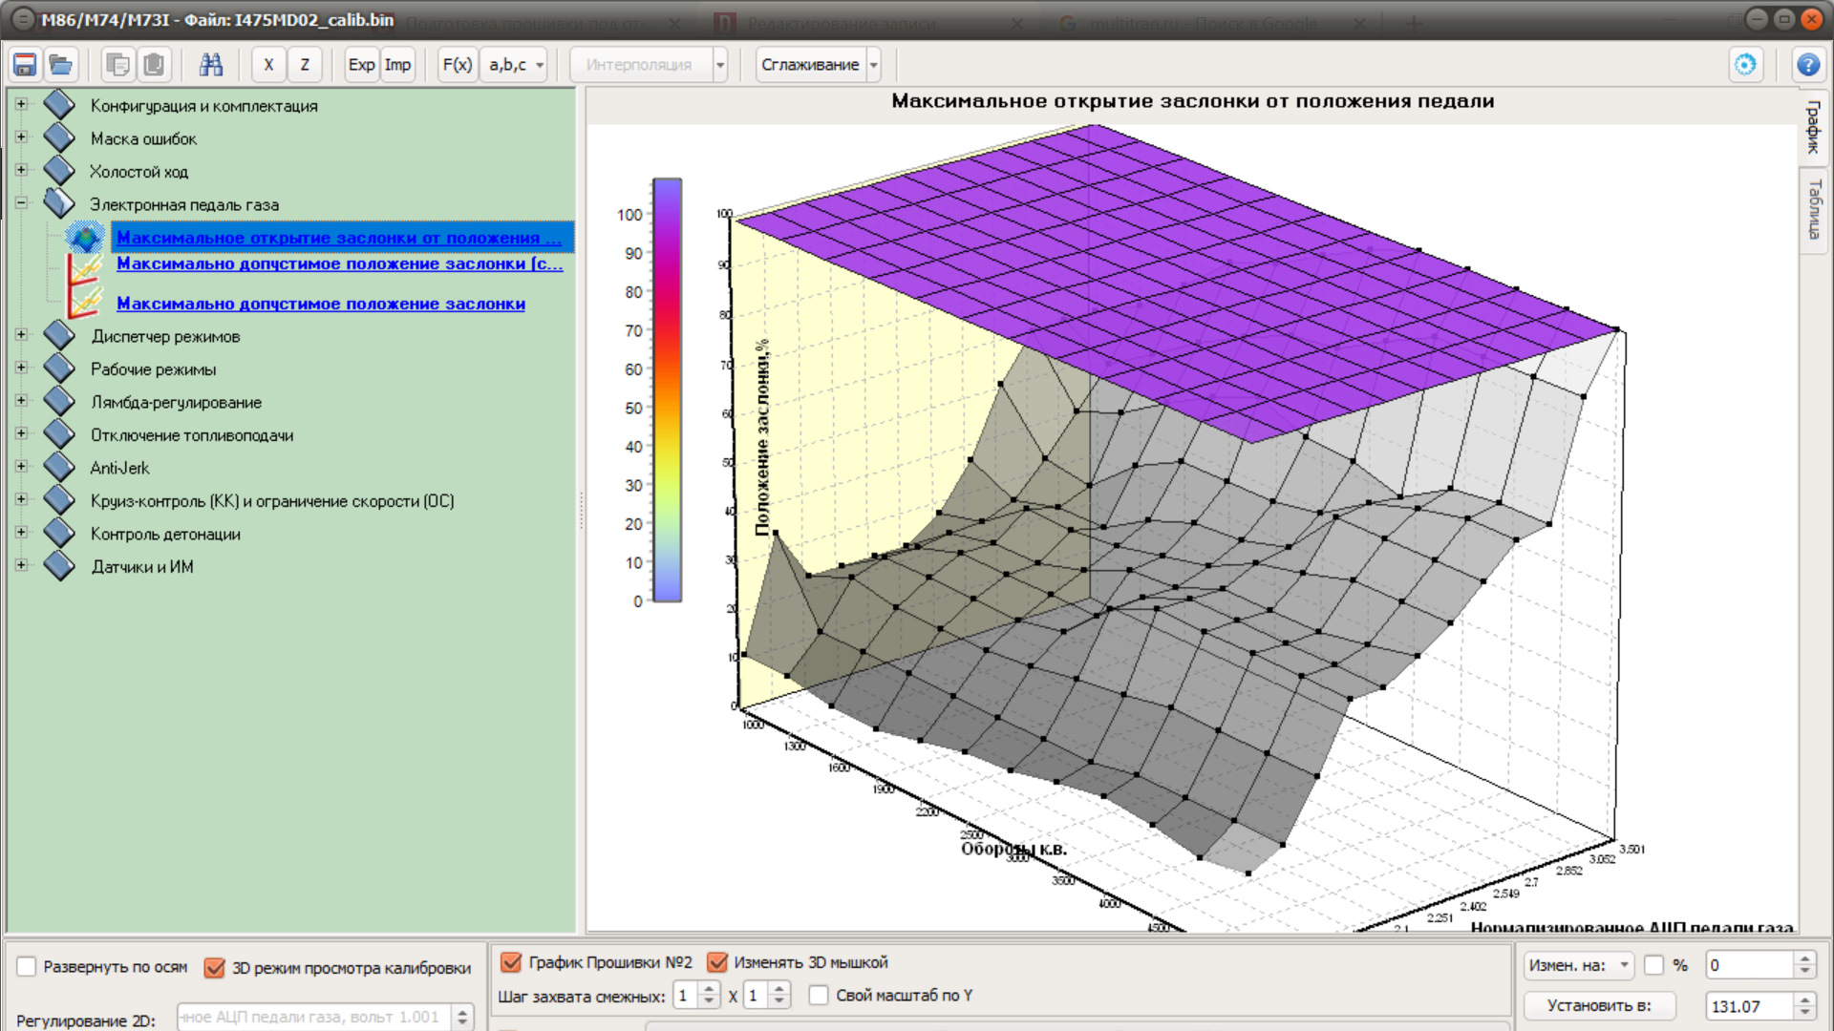The width and height of the screenshot is (1834, 1031).
Task: Open the F(x) function tool
Action: click(458, 65)
